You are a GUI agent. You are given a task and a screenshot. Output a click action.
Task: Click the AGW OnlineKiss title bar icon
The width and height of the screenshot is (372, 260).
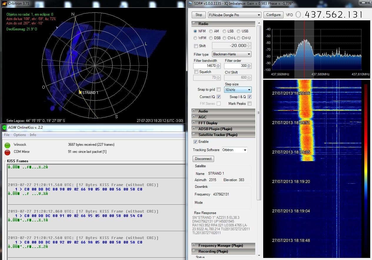pyautogui.click(x=4, y=127)
